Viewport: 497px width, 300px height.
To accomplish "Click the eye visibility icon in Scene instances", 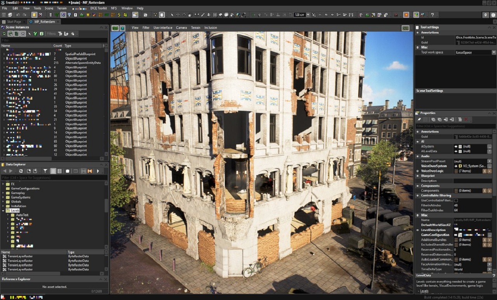I will (23, 34).
